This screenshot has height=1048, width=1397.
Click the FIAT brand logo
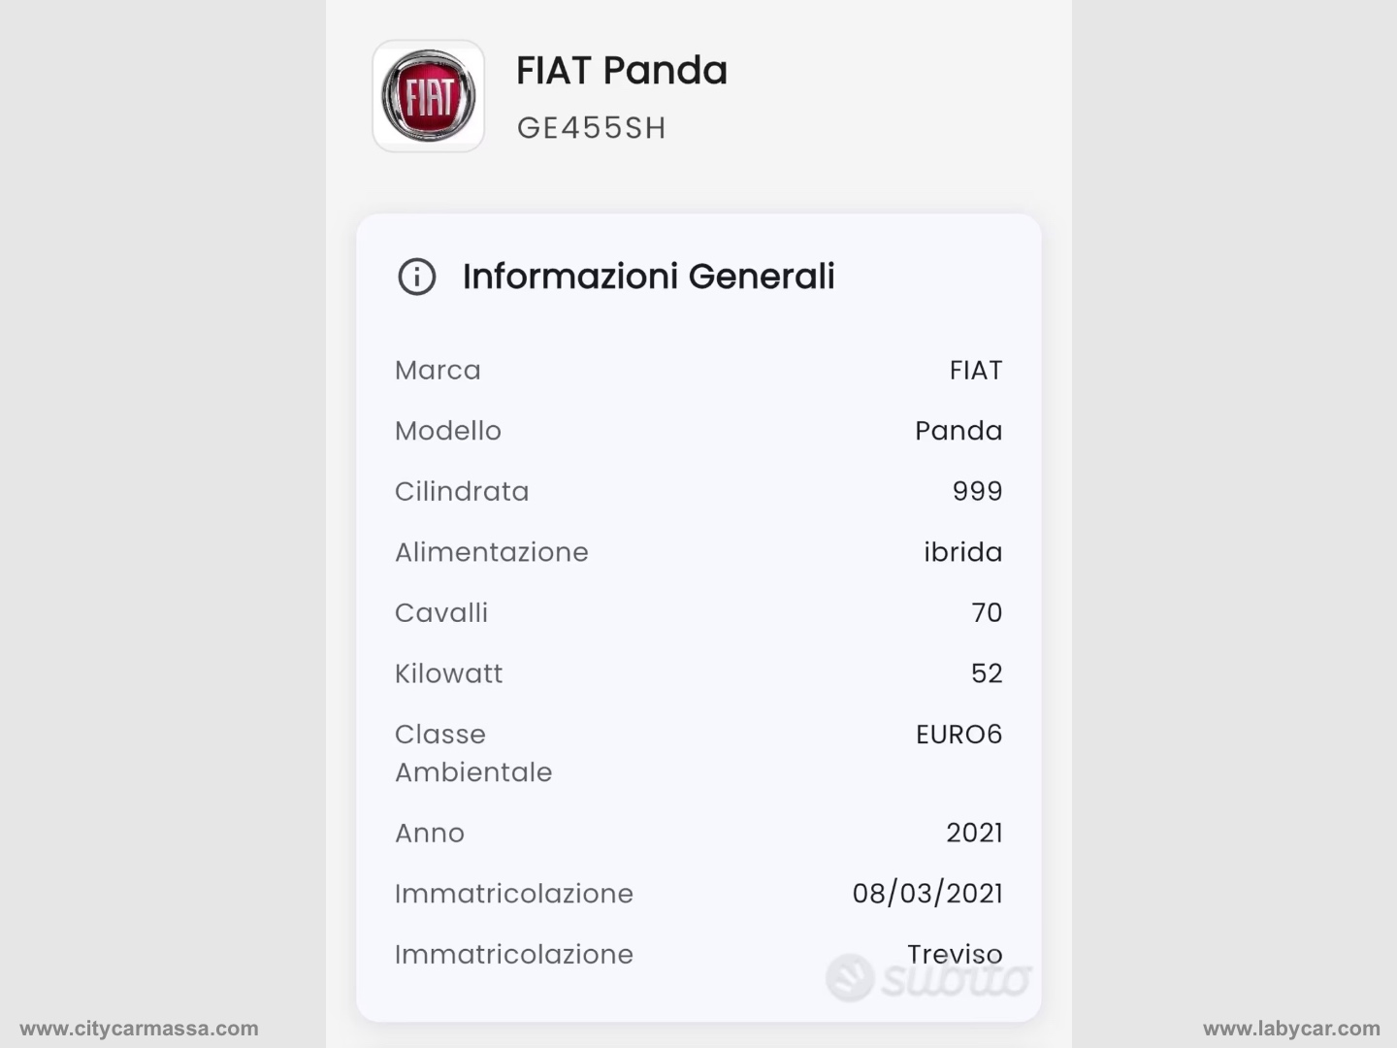(428, 96)
